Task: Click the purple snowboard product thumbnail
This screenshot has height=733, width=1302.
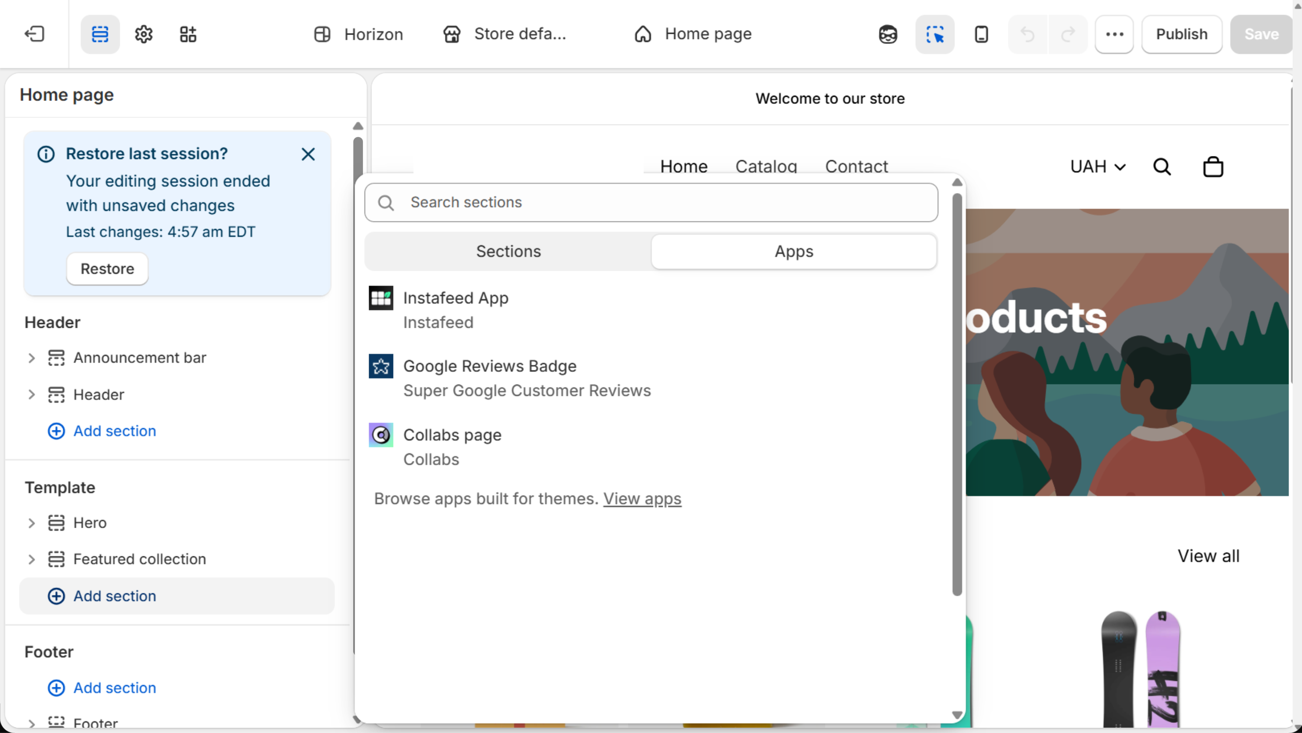Action: pyautogui.click(x=1163, y=669)
